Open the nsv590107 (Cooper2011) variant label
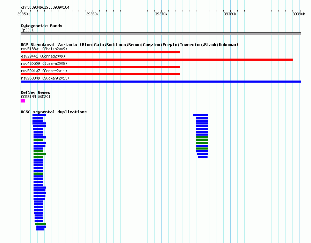Image resolution: width=311 pixels, height=243 pixels. point(44,71)
